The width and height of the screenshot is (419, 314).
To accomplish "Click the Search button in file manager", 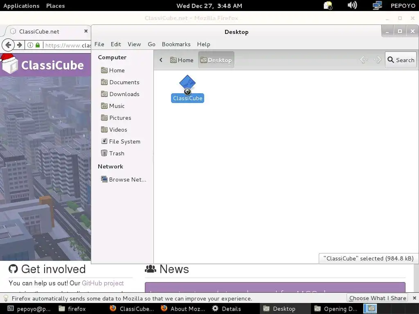I will click(401, 60).
